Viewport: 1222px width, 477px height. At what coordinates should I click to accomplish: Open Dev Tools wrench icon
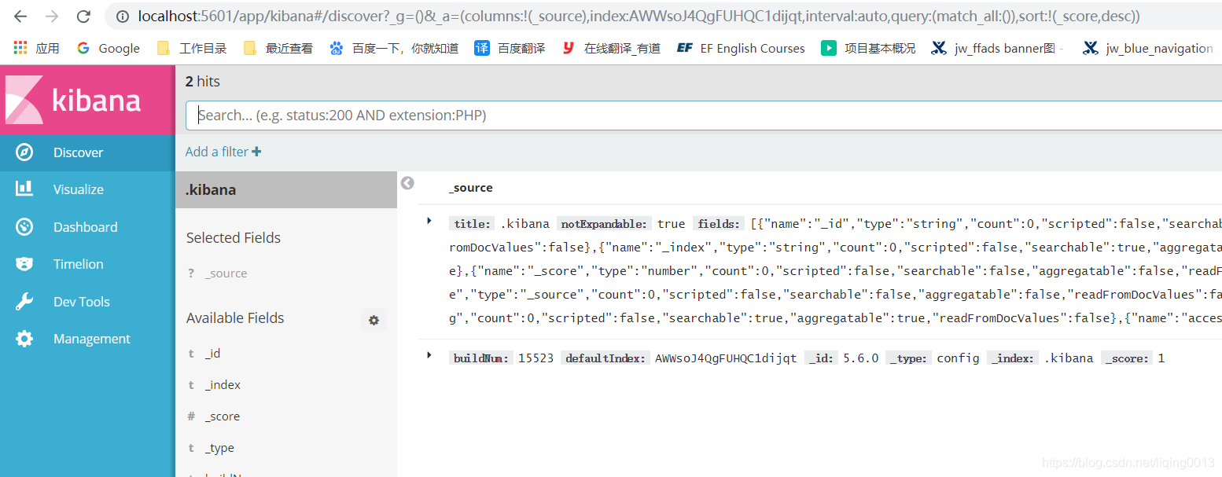click(24, 302)
